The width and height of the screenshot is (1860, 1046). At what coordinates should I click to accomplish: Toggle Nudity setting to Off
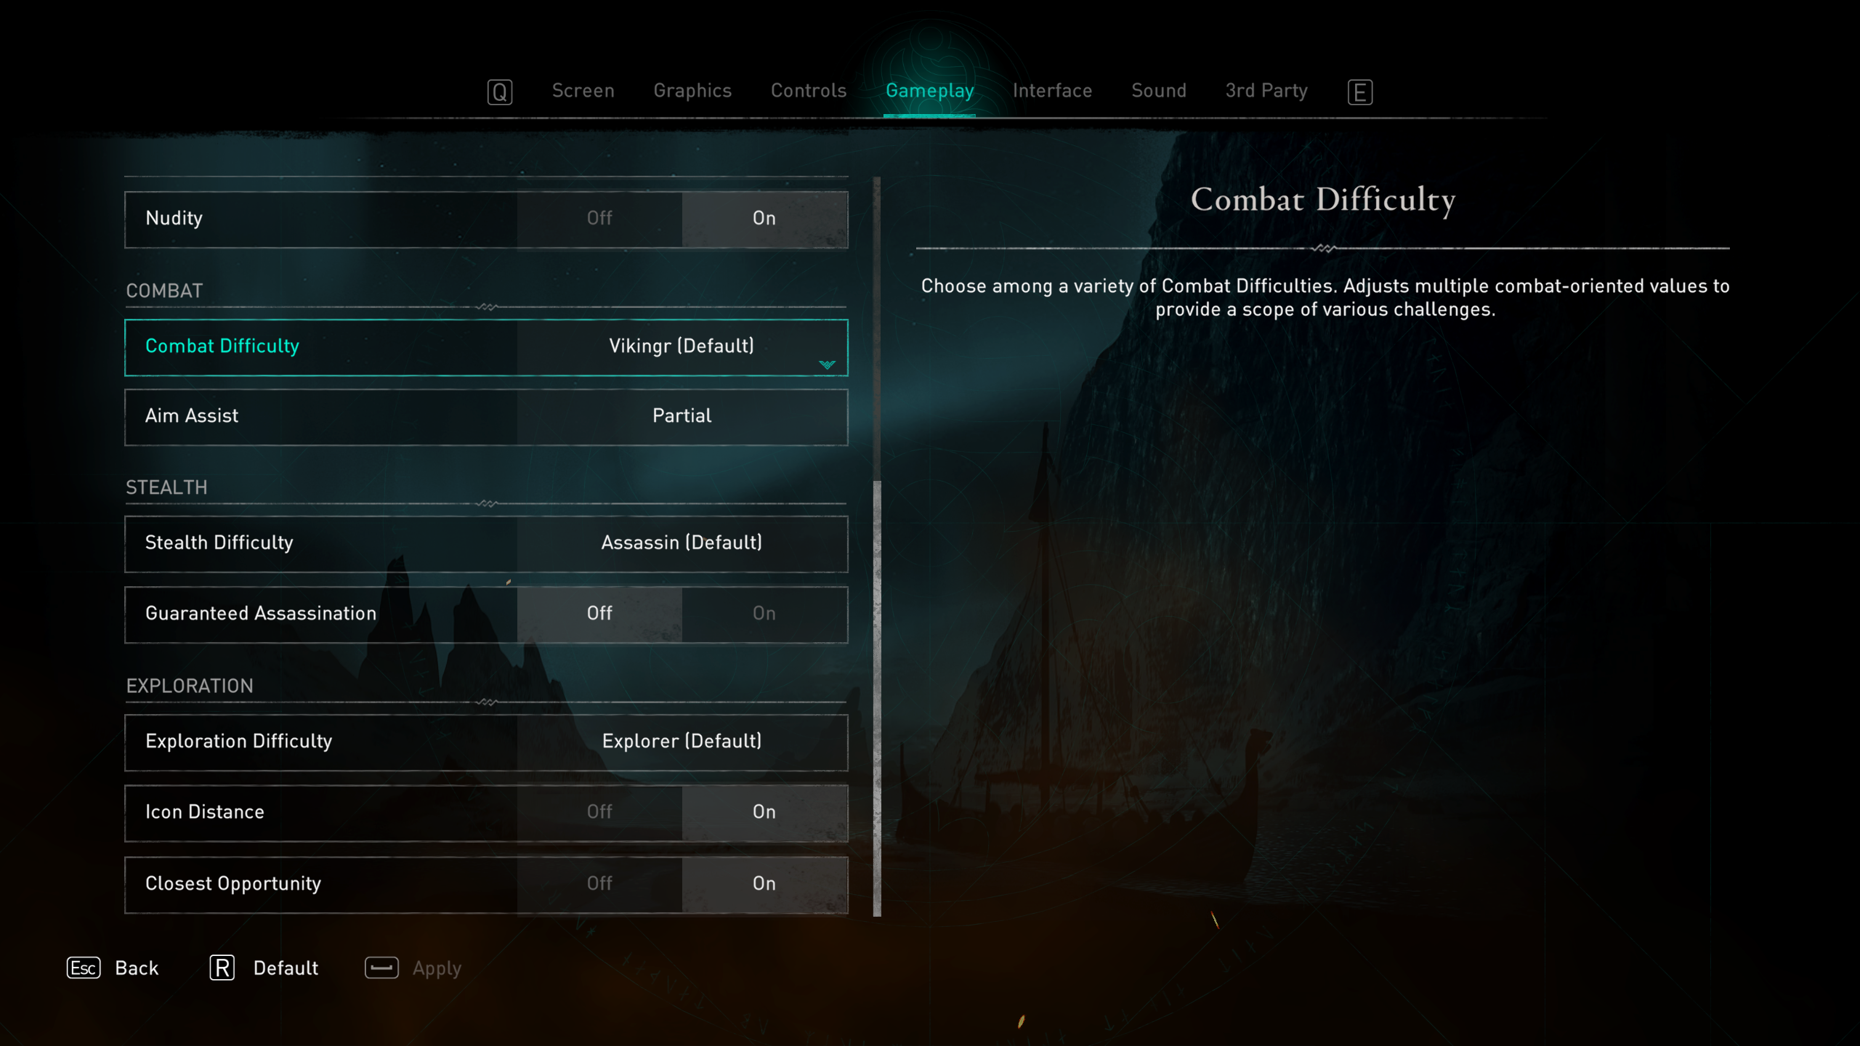[x=598, y=217]
